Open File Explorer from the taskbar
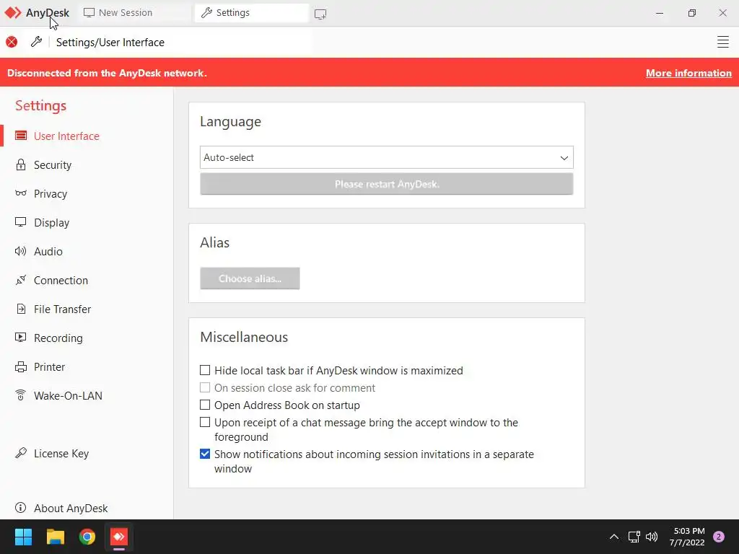This screenshot has width=739, height=554. 55,537
